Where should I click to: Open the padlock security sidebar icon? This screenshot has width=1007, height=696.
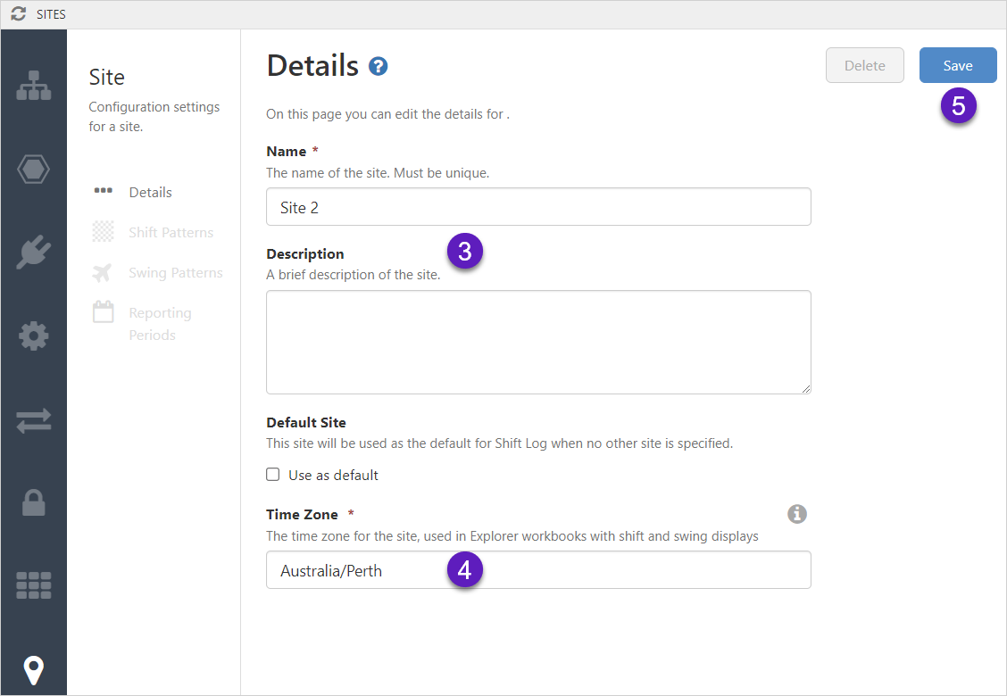click(x=34, y=504)
